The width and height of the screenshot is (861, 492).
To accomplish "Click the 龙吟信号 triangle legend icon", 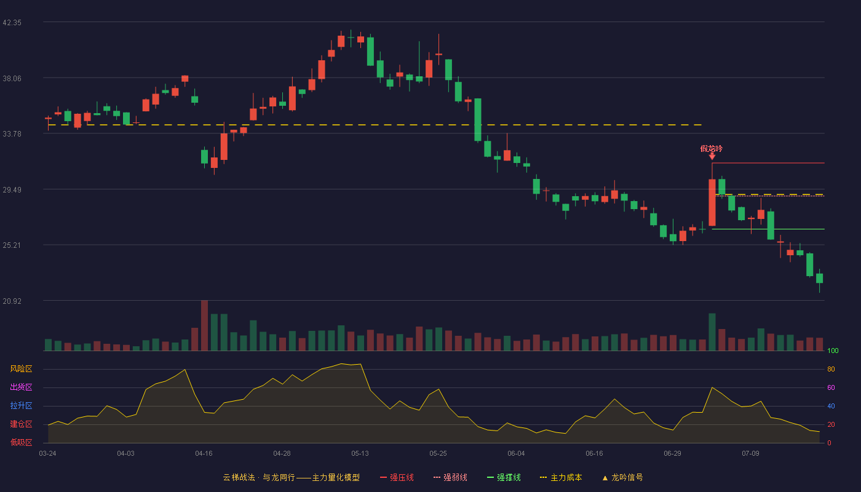I will [x=605, y=478].
